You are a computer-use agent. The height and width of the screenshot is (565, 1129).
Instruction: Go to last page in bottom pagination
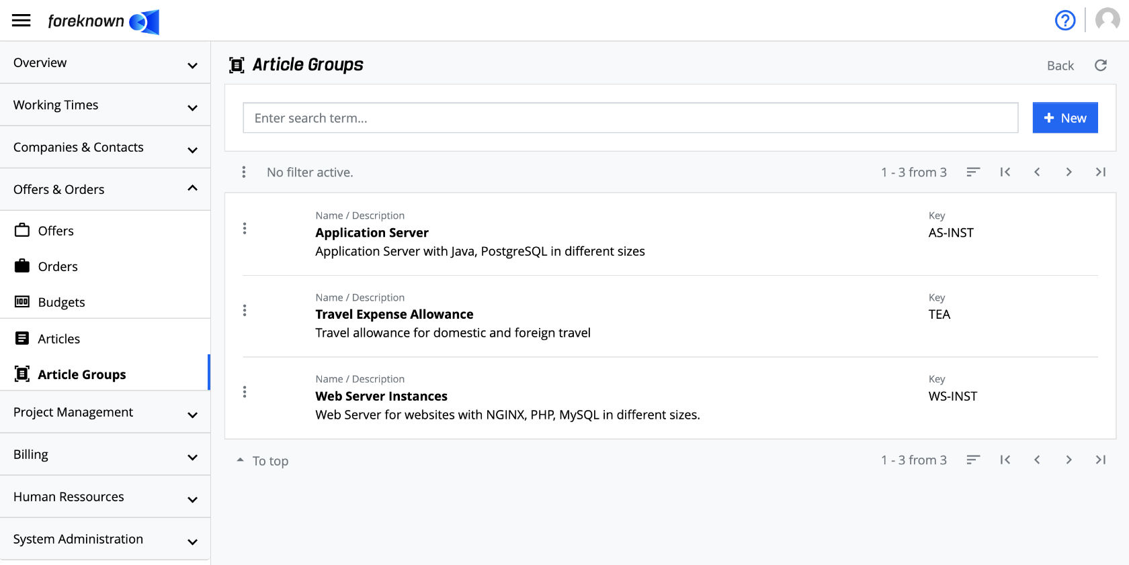click(1100, 460)
